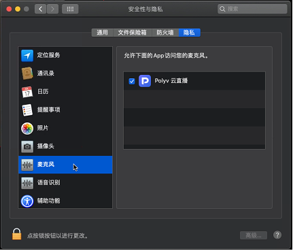Click the 安全性与隐私 window title
The width and height of the screenshot is (293, 251).
(145, 9)
